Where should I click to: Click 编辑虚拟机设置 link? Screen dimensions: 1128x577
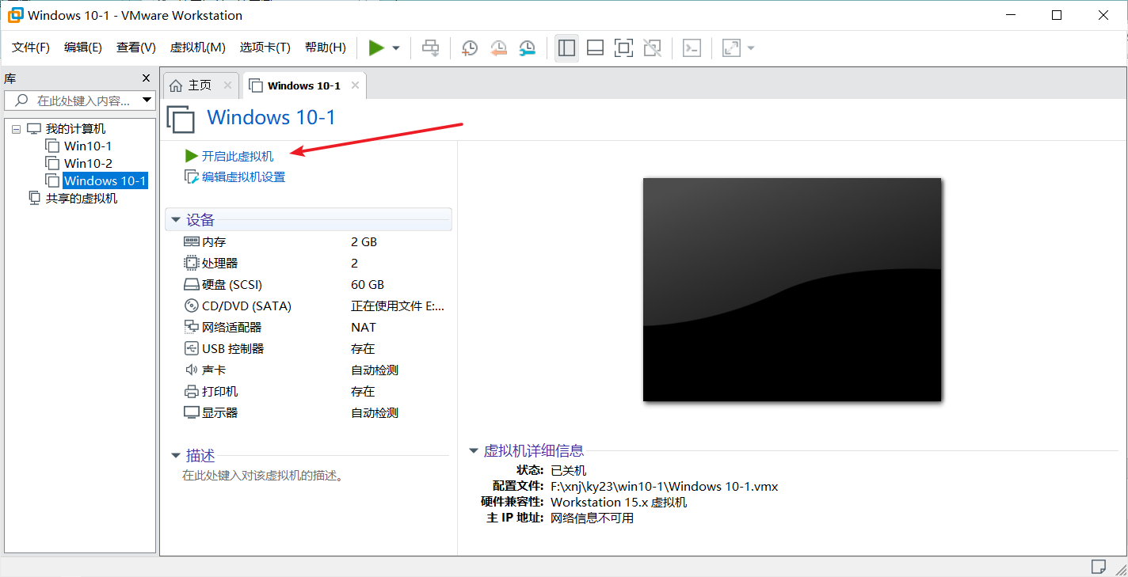(x=243, y=177)
